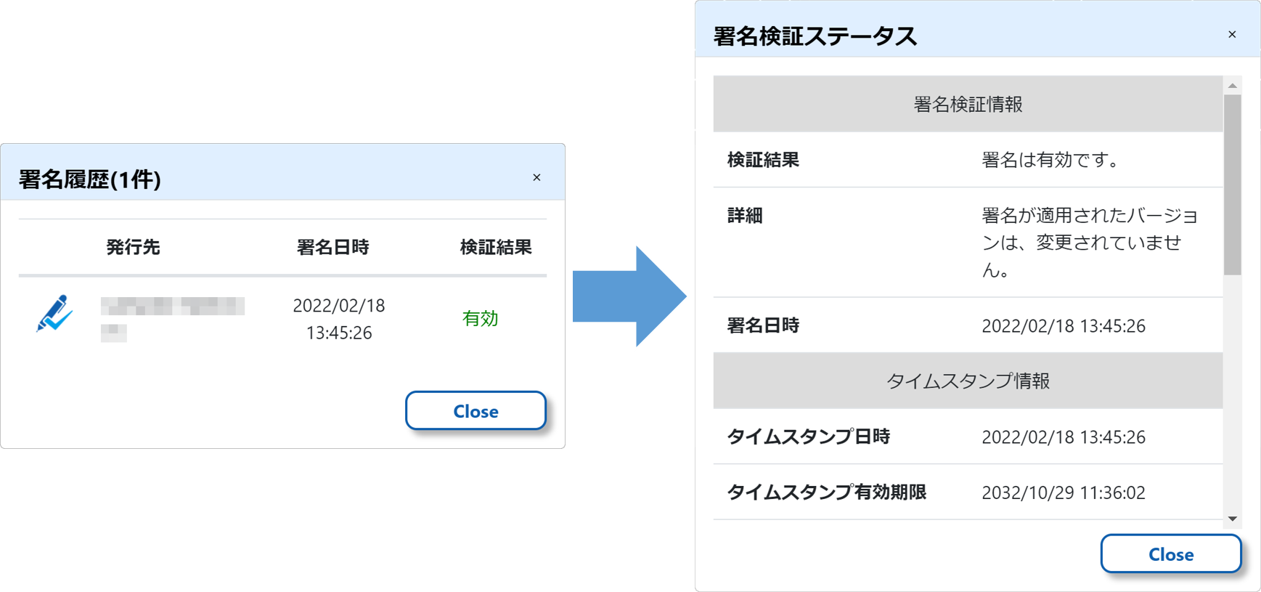The height and width of the screenshot is (592, 1261).
Task: Select the 検証結果 column header in history
Action: pos(496,247)
